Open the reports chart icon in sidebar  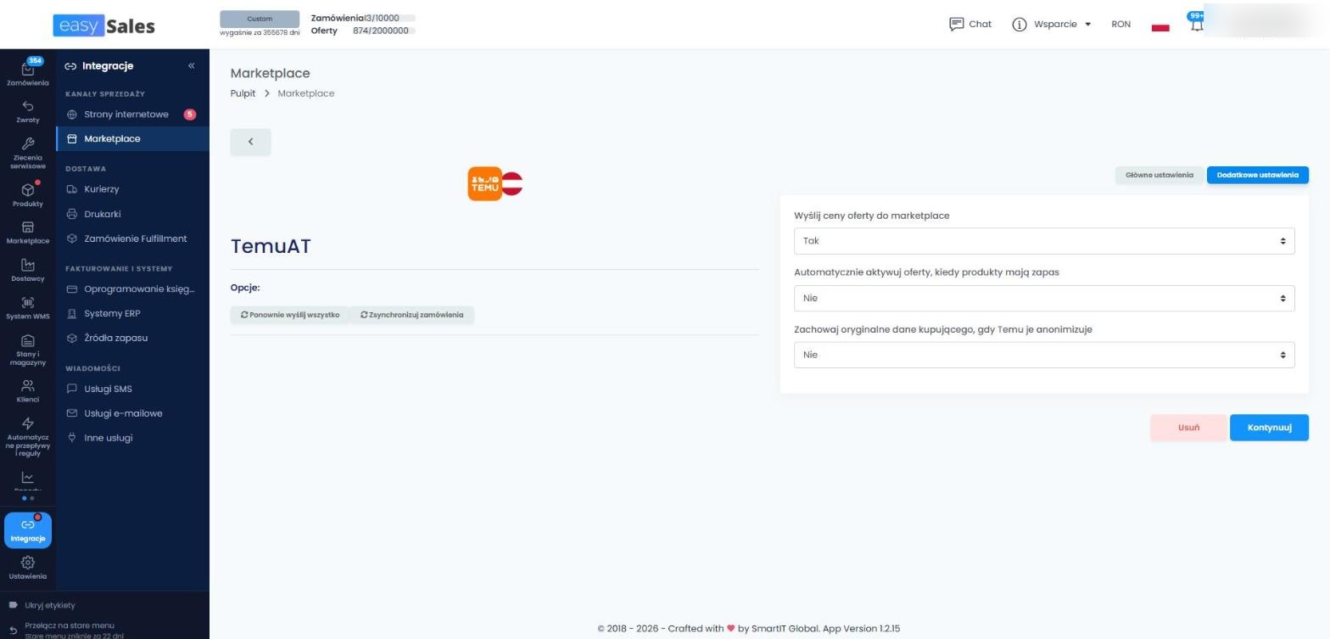pyautogui.click(x=27, y=479)
